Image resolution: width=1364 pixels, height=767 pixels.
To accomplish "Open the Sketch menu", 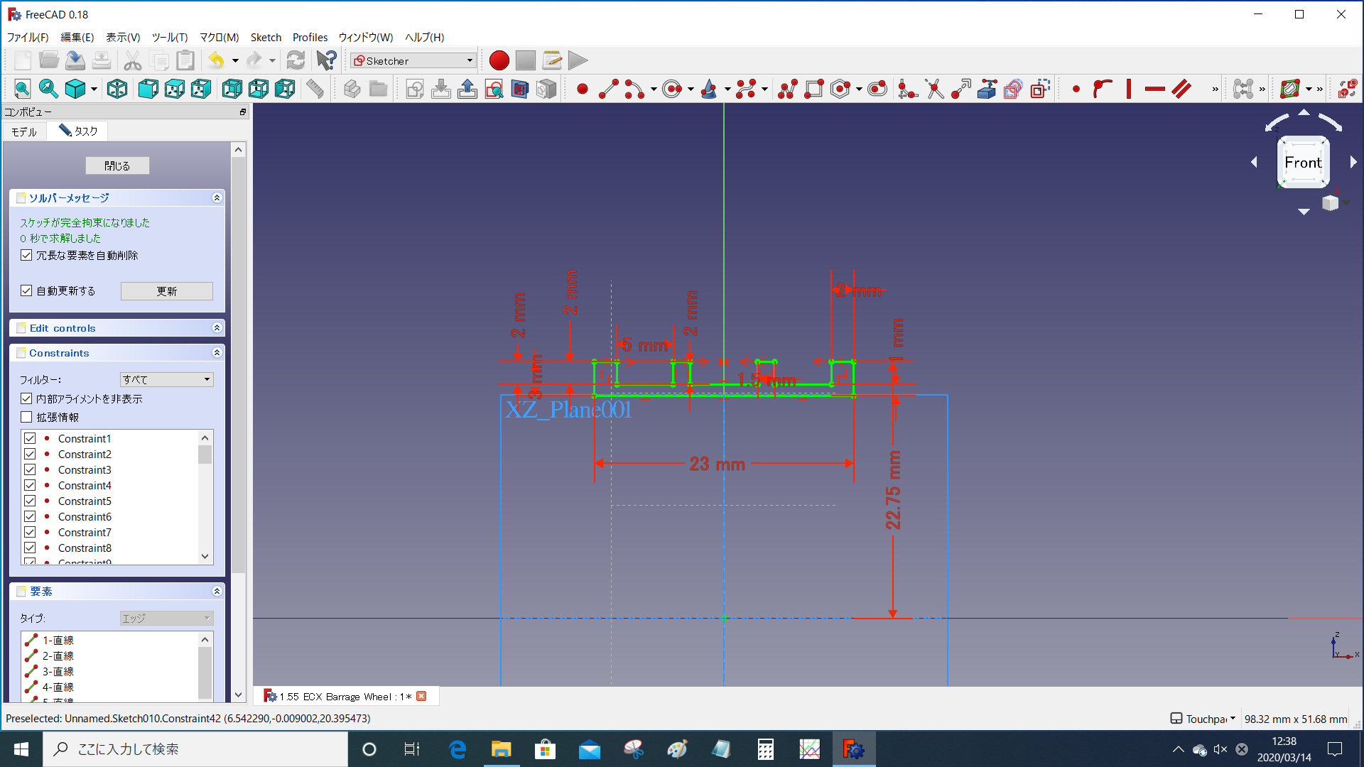I will (x=266, y=37).
